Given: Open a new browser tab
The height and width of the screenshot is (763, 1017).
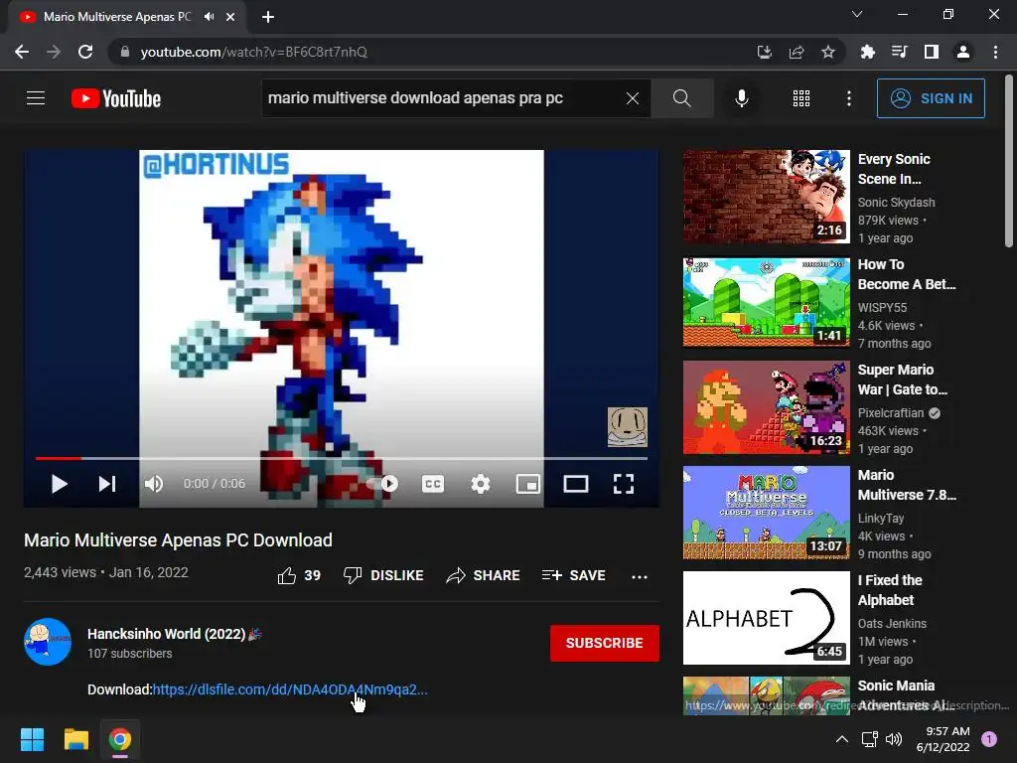Looking at the screenshot, I should tap(268, 17).
